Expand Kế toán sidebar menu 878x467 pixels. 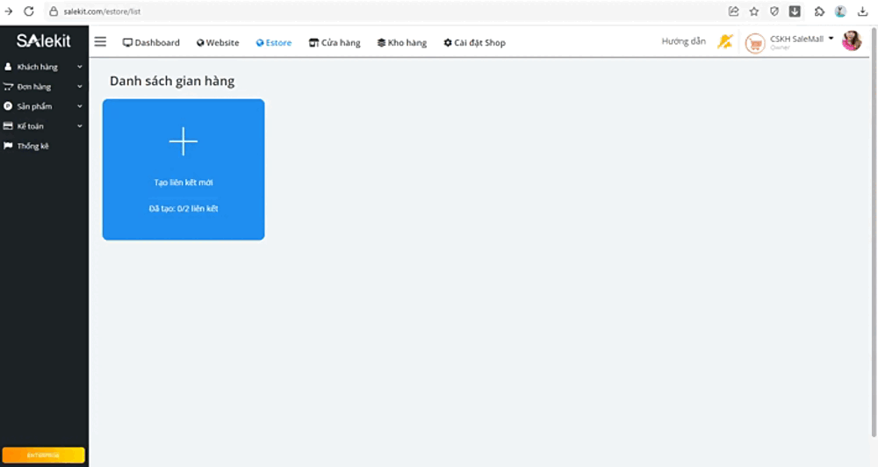[43, 126]
